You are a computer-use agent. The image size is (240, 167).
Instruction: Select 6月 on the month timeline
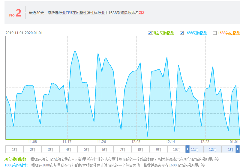pyautogui.click(x=104, y=149)
